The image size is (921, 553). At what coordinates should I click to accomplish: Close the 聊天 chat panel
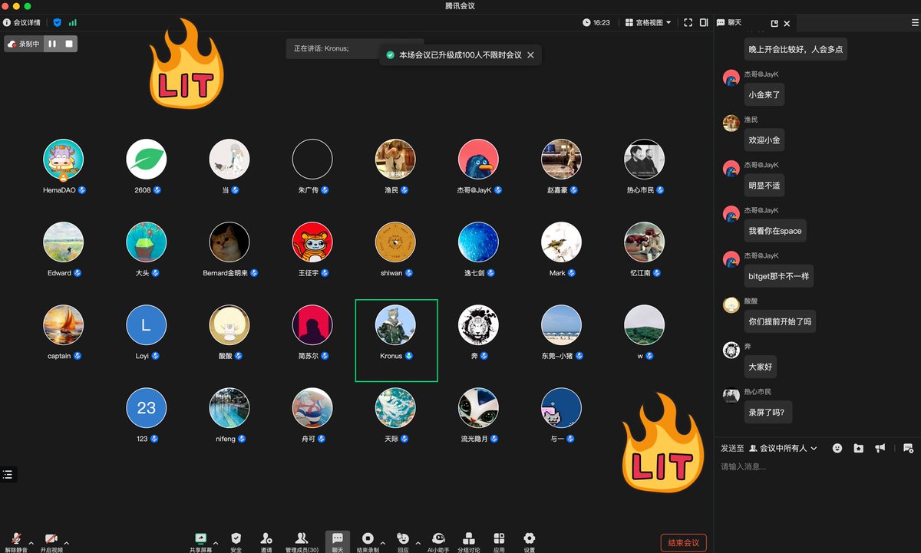[787, 23]
